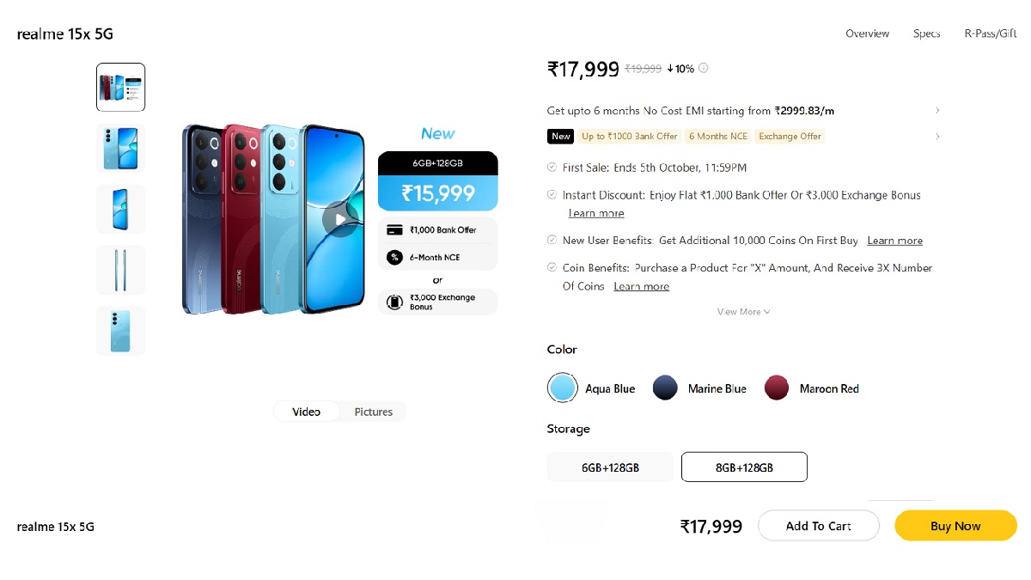Viewport: 1031px width, 580px height.
Task: View the side-profile phone thumbnail
Action: coord(121,270)
